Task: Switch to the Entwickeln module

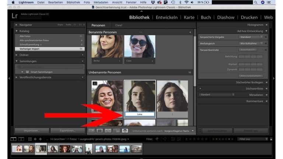Action: pyautogui.click(x=167, y=17)
